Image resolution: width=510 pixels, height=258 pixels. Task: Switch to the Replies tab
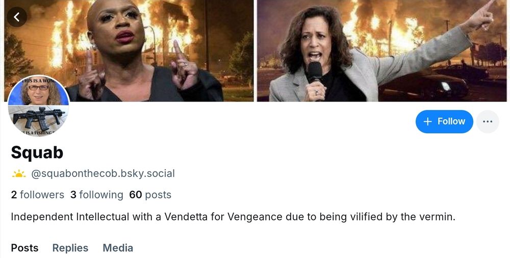tap(70, 248)
